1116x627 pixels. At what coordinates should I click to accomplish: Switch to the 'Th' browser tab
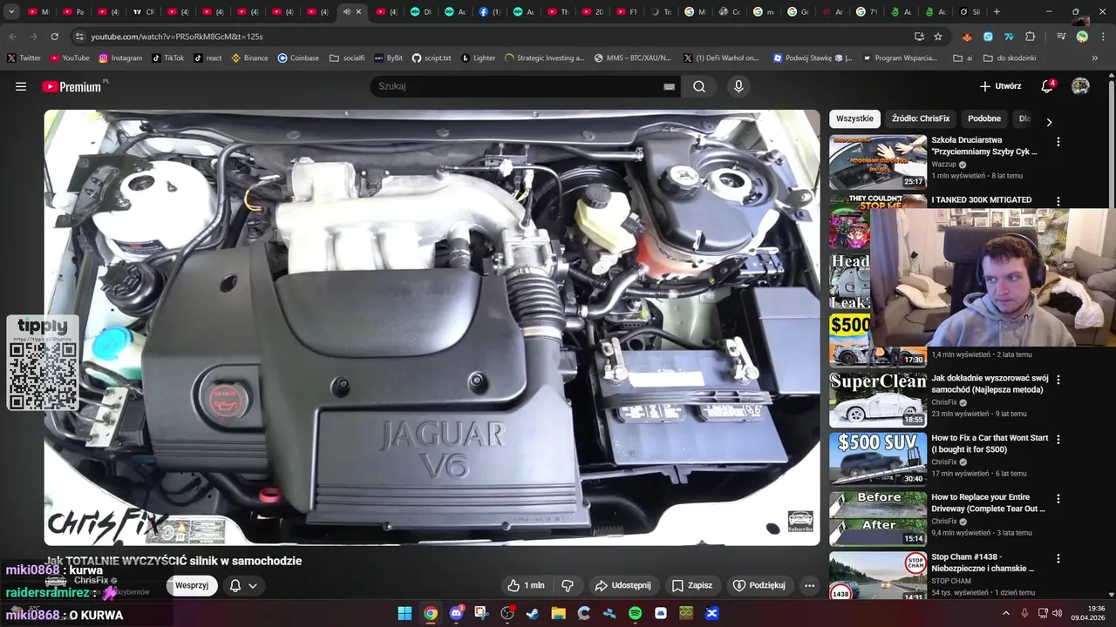pyautogui.click(x=558, y=12)
